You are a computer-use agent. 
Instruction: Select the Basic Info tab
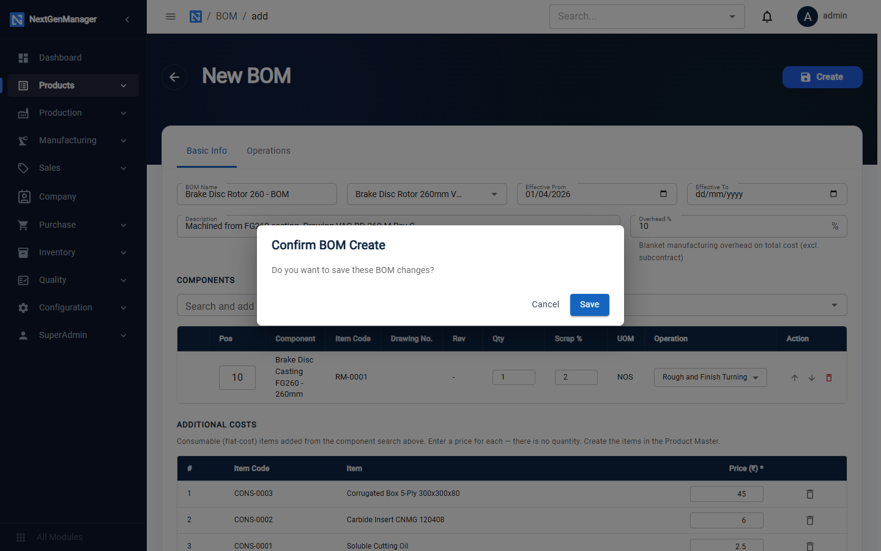pyautogui.click(x=207, y=151)
